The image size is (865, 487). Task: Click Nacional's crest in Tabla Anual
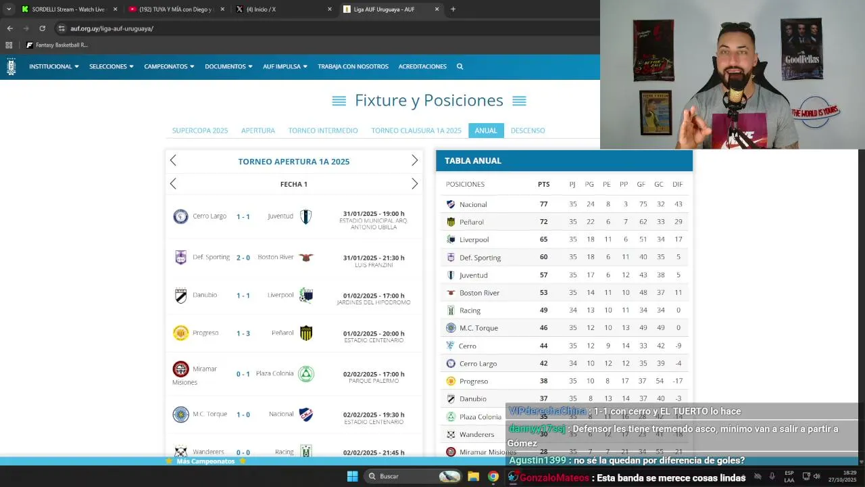tap(451, 204)
